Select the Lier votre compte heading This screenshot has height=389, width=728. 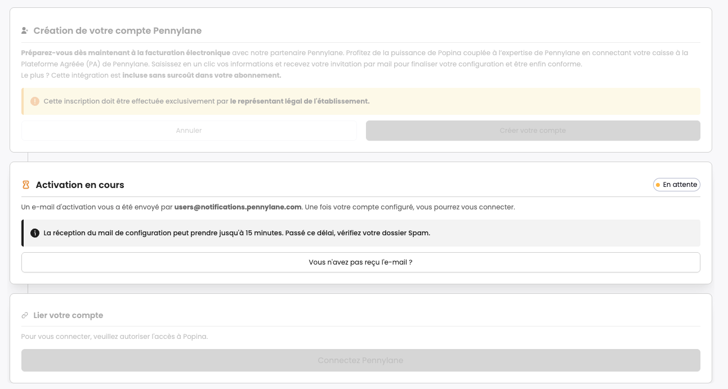click(68, 315)
